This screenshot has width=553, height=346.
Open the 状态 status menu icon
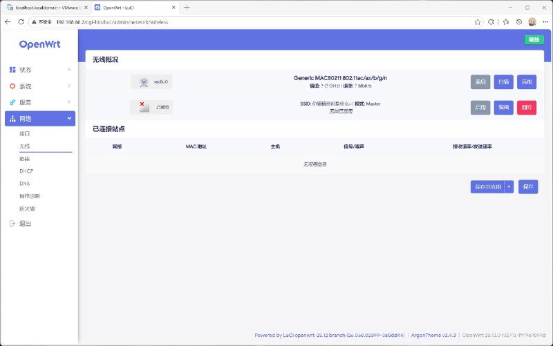coord(12,70)
